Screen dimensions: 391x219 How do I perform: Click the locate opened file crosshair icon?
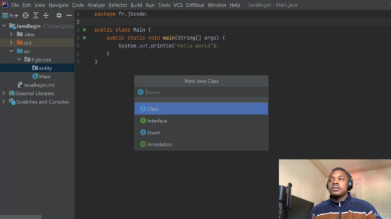click(26, 16)
